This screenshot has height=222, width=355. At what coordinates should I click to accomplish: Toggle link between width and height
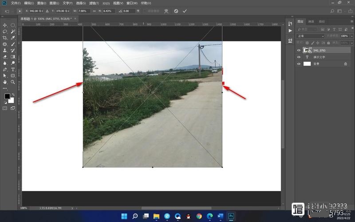click(x=94, y=11)
